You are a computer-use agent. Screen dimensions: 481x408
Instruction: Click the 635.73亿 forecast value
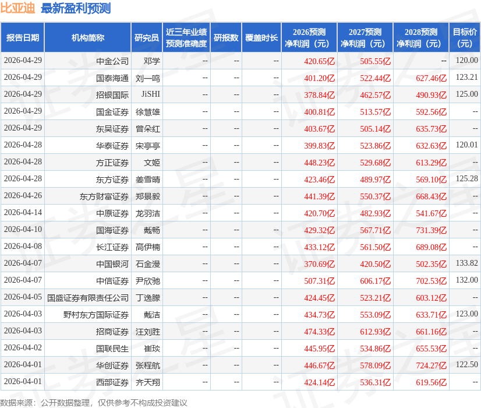(431, 129)
